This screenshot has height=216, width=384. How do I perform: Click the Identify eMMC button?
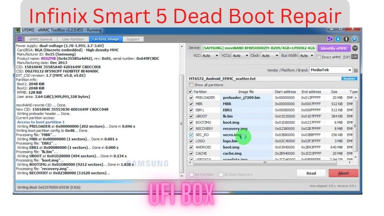(334, 48)
